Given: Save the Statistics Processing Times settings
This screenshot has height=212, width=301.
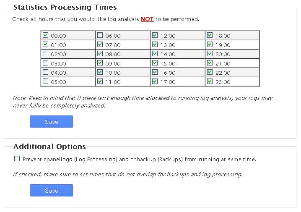Looking at the screenshot, I should (52, 122).
